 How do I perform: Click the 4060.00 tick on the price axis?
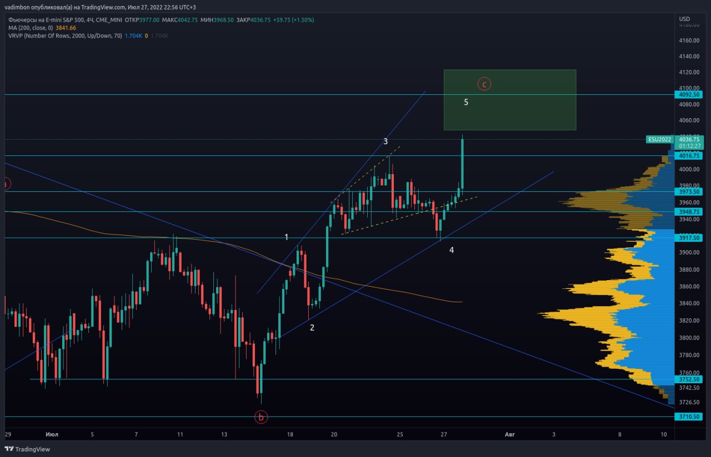click(x=689, y=120)
